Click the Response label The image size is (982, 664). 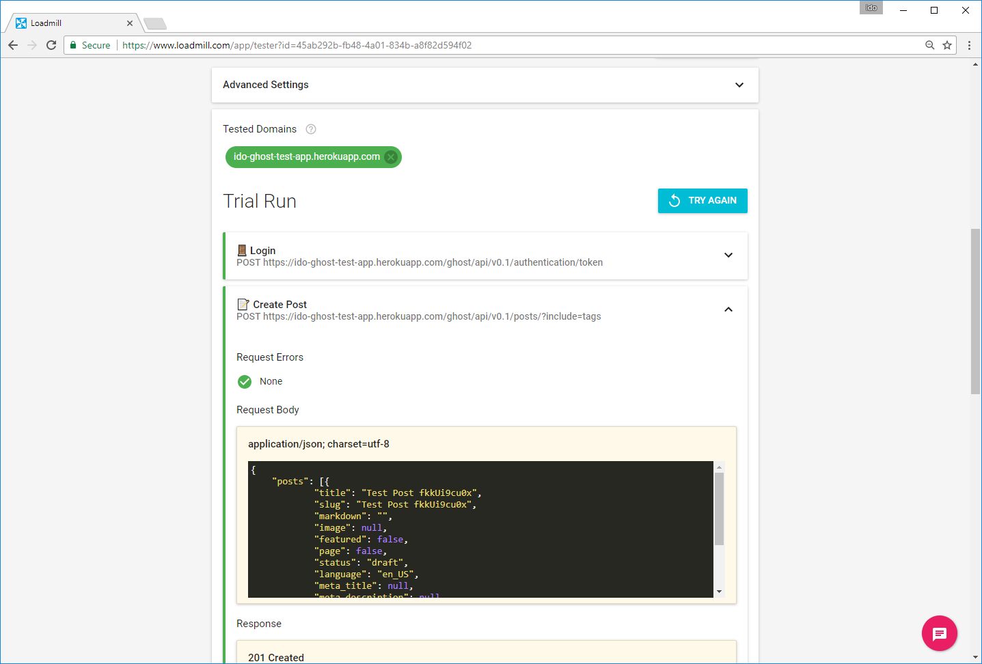(259, 624)
